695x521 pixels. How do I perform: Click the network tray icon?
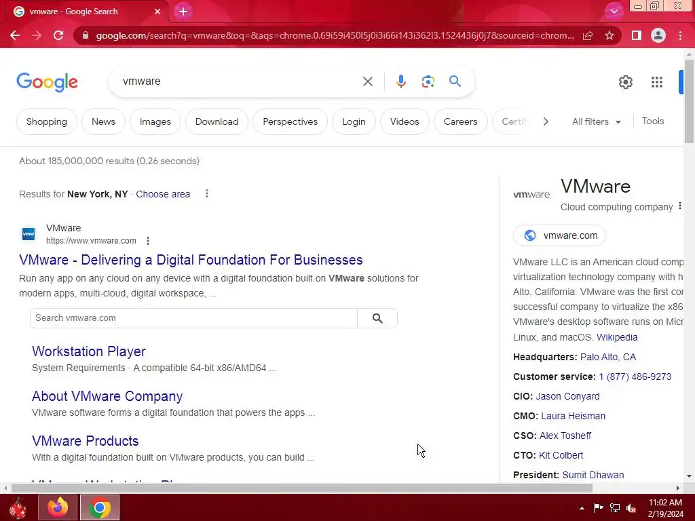(x=615, y=508)
